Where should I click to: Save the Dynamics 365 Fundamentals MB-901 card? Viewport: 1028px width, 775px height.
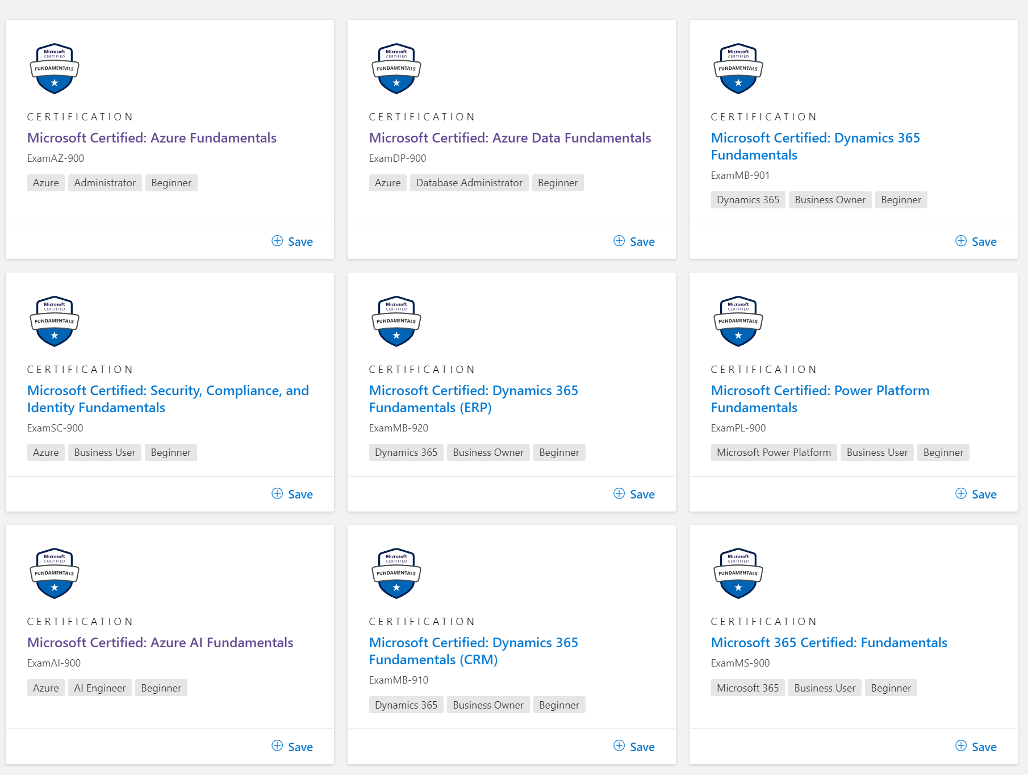[x=976, y=241]
